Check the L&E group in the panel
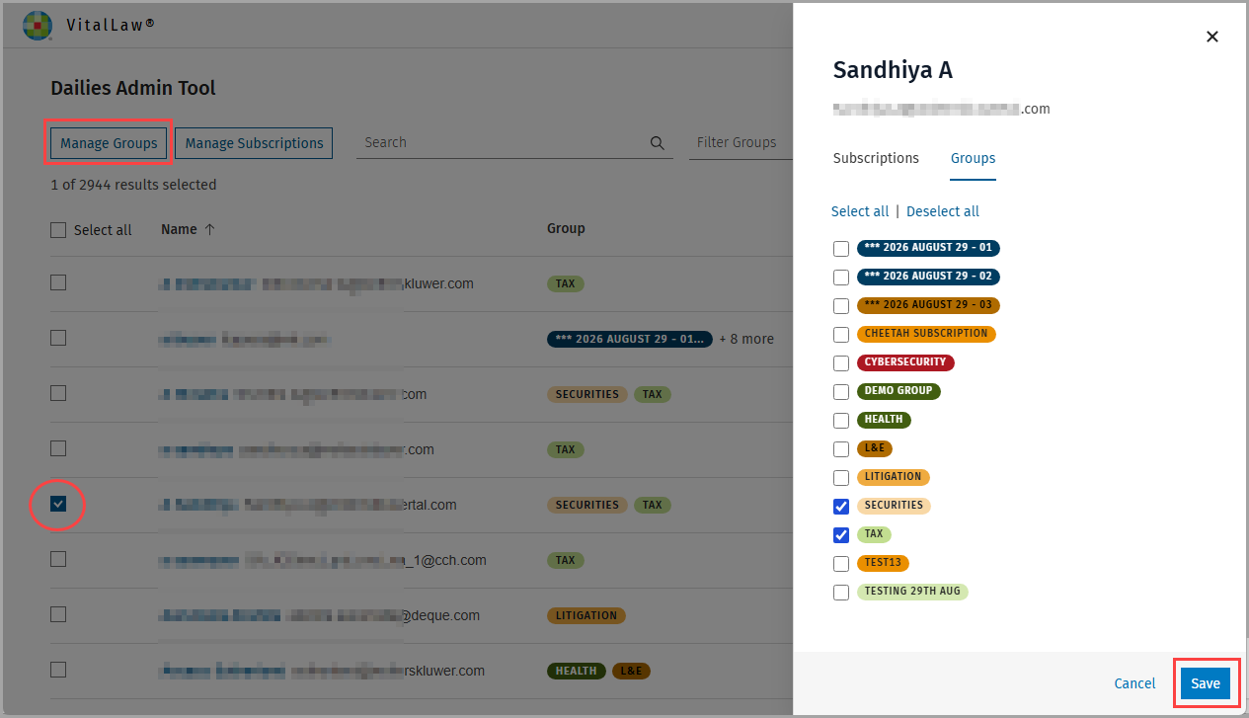 [841, 449]
